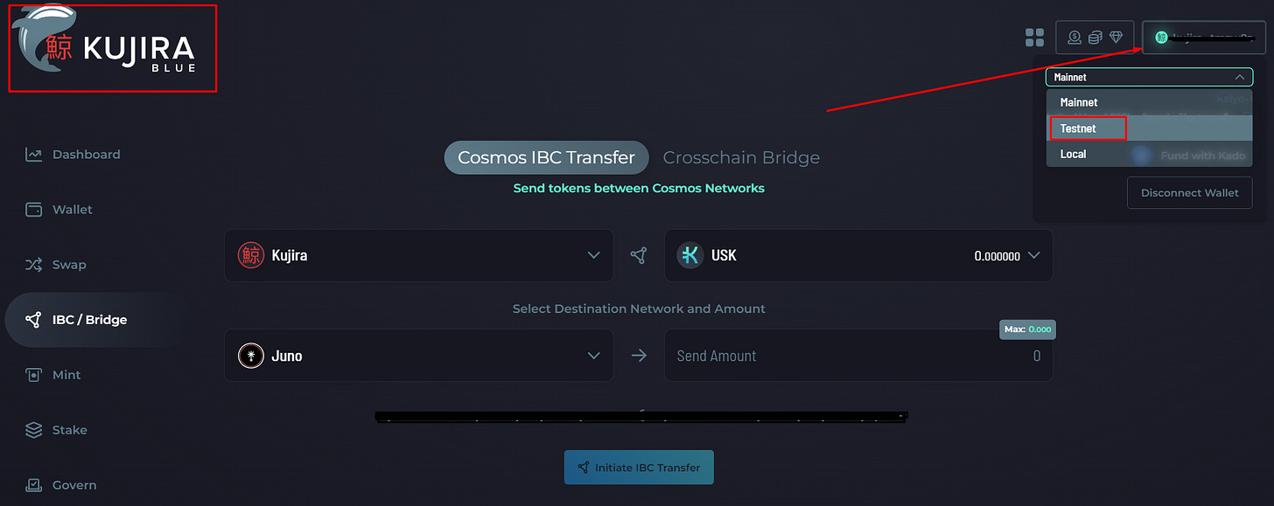
Task: Click the coins and diamond balance icons
Action: pos(1095,38)
